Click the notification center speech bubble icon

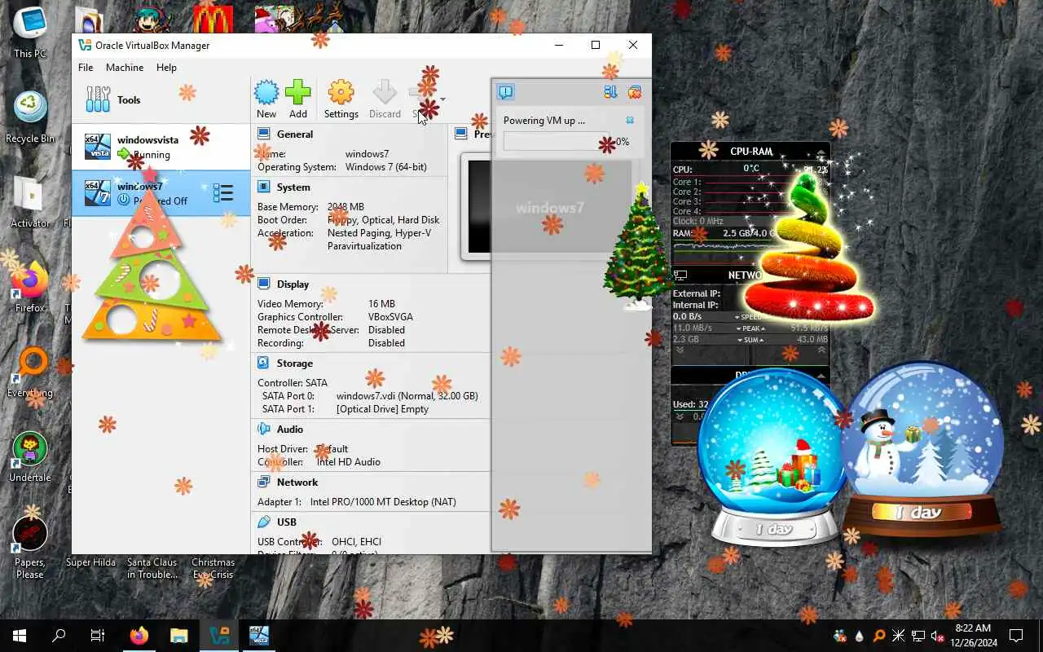[x=505, y=92]
